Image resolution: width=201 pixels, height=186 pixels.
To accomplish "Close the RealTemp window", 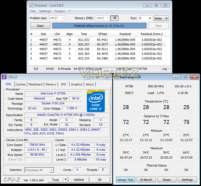I will tap(194, 77).
